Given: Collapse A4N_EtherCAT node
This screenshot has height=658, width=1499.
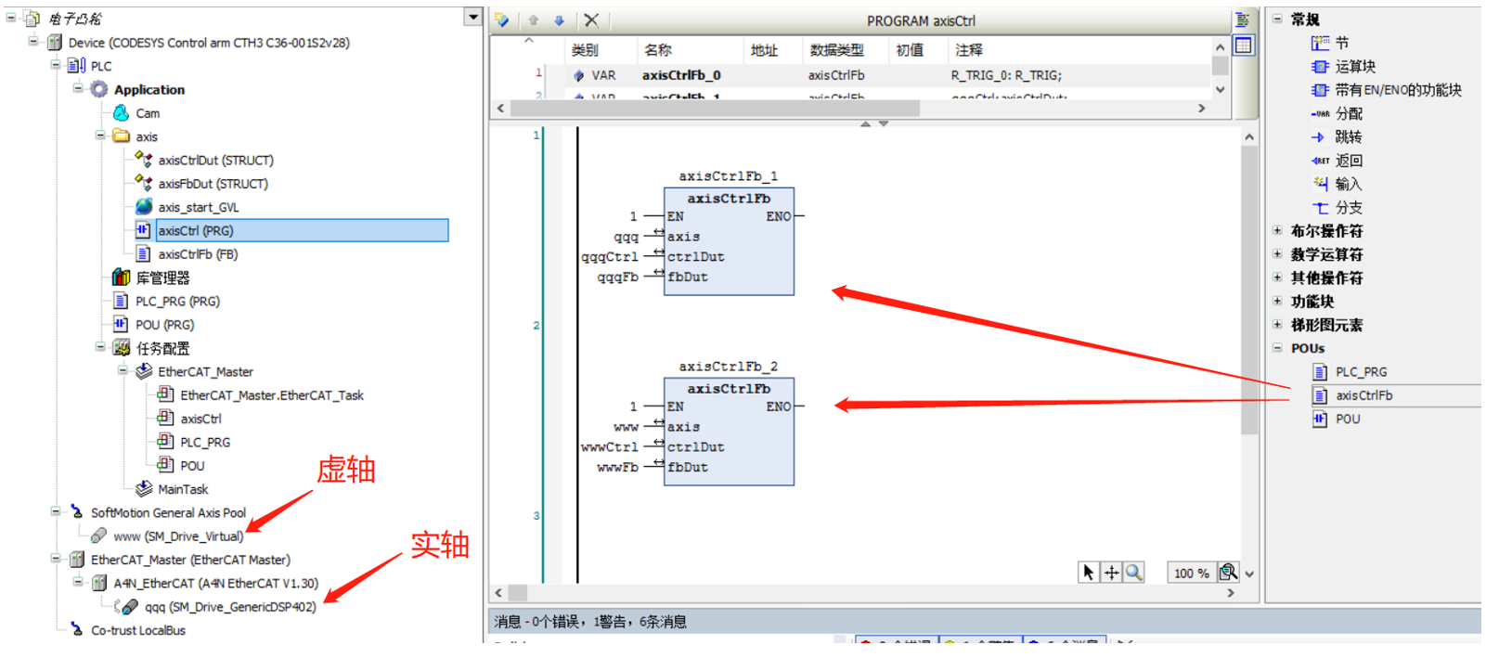Looking at the screenshot, I should tap(78, 583).
